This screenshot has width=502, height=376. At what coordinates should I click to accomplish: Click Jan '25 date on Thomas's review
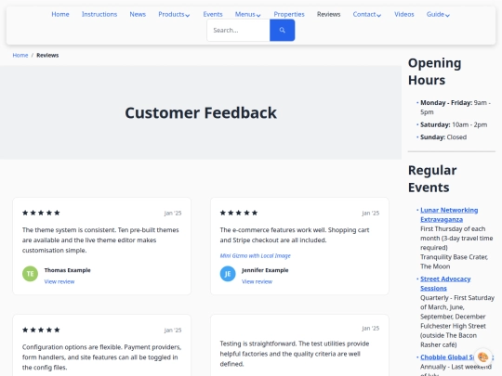tap(173, 214)
